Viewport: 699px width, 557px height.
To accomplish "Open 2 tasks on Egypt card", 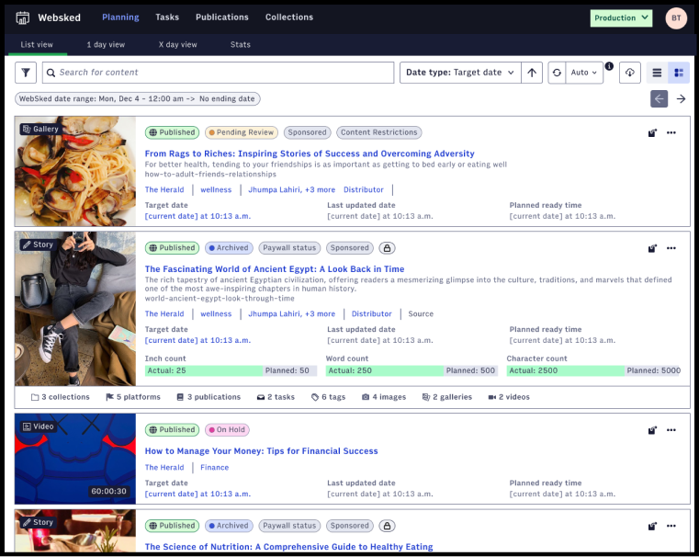I will [x=276, y=397].
